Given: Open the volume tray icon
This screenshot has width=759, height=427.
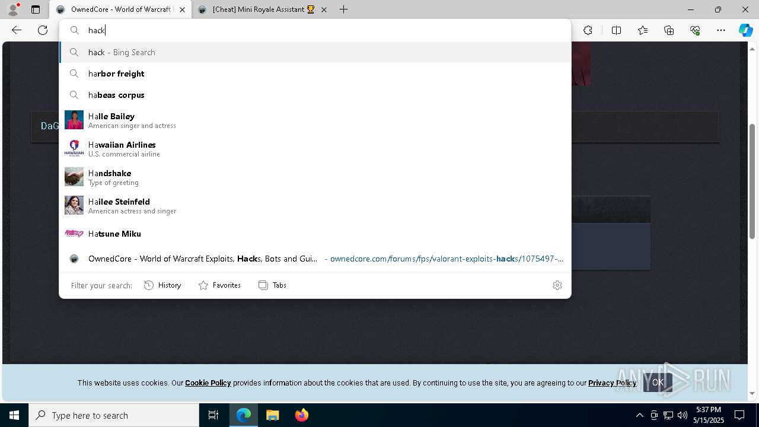Looking at the screenshot, I should coord(683,415).
